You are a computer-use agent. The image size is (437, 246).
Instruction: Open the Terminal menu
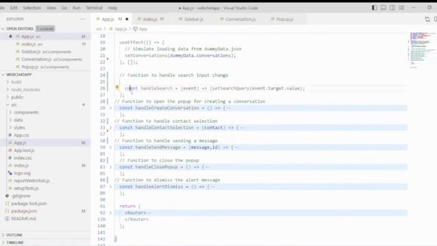pos(94,8)
